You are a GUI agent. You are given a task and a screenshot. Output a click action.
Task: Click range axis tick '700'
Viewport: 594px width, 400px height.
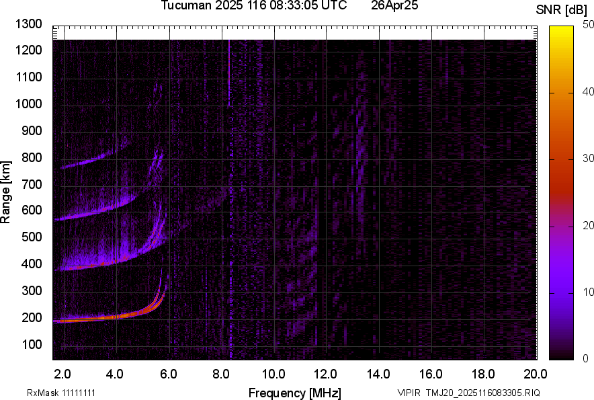pos(32,184)
